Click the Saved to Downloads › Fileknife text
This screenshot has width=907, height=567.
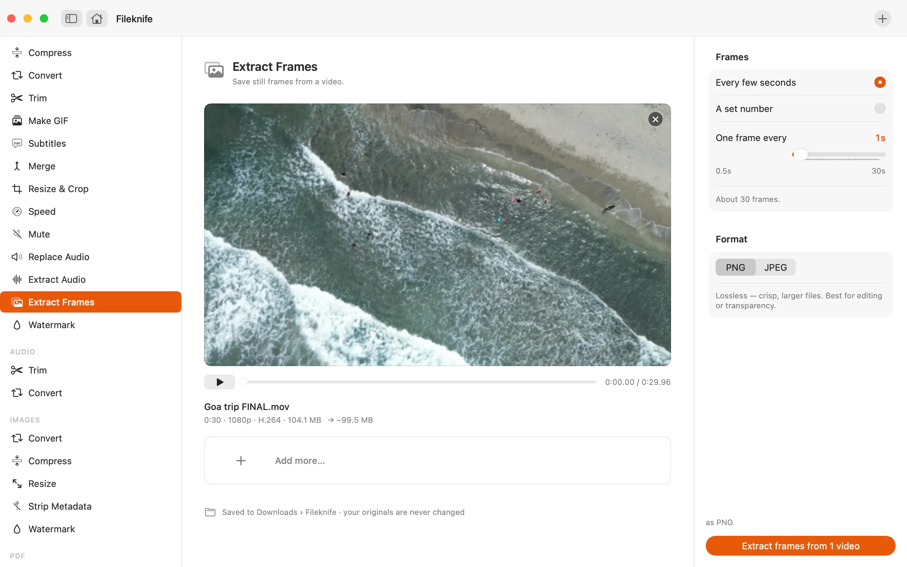click(279, 512)
